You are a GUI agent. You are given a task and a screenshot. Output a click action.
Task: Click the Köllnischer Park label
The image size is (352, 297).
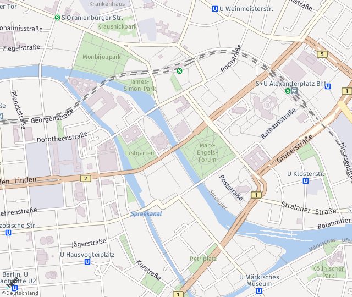click(328, 272)
